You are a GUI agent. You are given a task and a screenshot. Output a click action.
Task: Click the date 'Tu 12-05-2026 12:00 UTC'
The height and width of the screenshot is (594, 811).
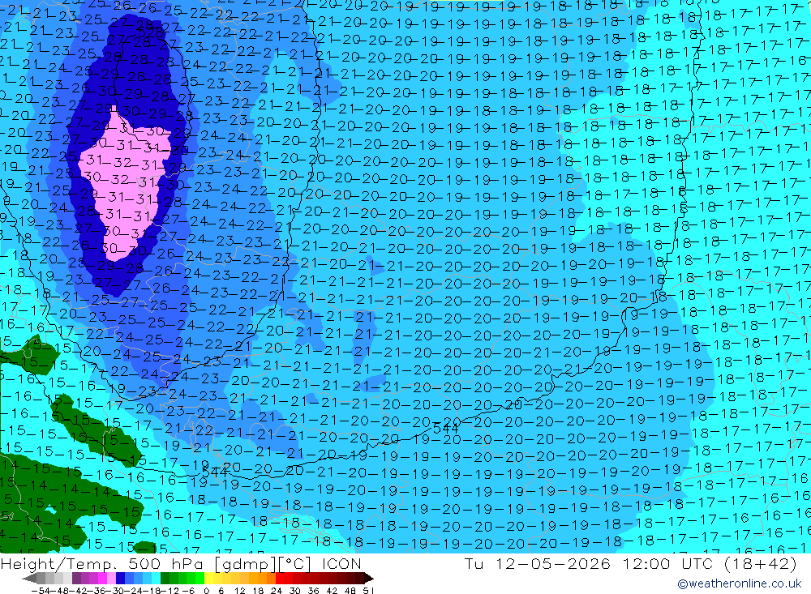(589, 563)
